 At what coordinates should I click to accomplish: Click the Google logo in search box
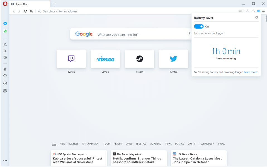pos(84,34)
